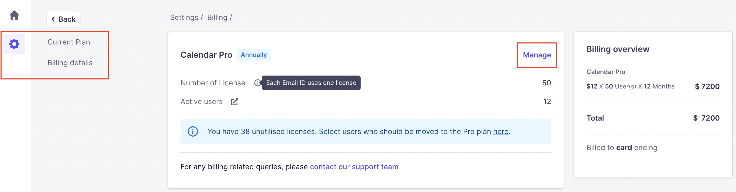
Task: Open the Settings gear icon
Action: click(14, 44)
